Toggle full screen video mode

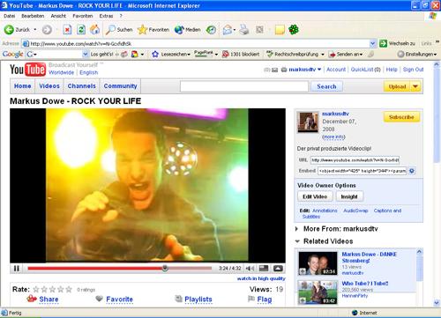point(278,269)
